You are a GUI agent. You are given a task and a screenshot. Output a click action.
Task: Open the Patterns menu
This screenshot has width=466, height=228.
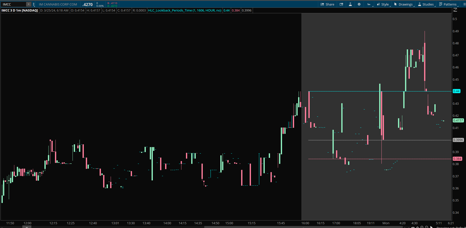(x=448, y=4)
